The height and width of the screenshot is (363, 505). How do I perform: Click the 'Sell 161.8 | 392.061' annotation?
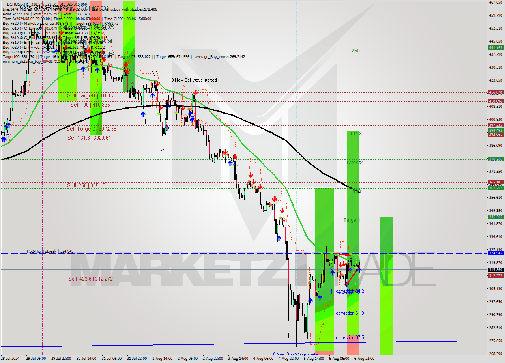(89, 138)
